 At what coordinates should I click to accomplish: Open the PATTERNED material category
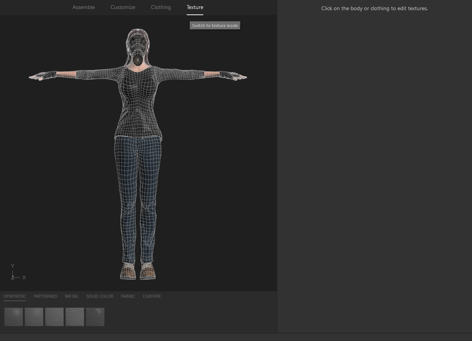[x=45, y=296]
